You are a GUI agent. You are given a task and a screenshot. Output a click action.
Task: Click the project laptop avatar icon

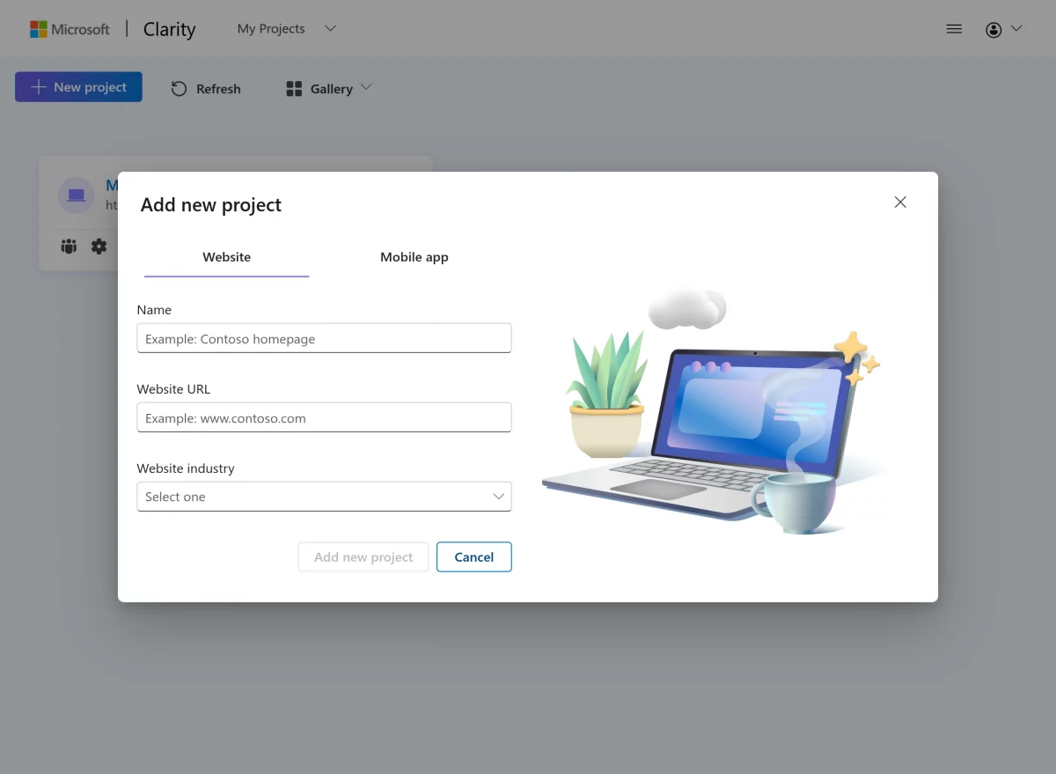coord(77,195)
